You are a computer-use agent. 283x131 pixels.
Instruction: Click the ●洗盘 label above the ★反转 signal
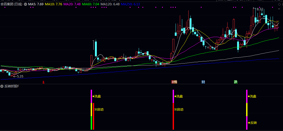pyautogui.click(x=252, y=96)
